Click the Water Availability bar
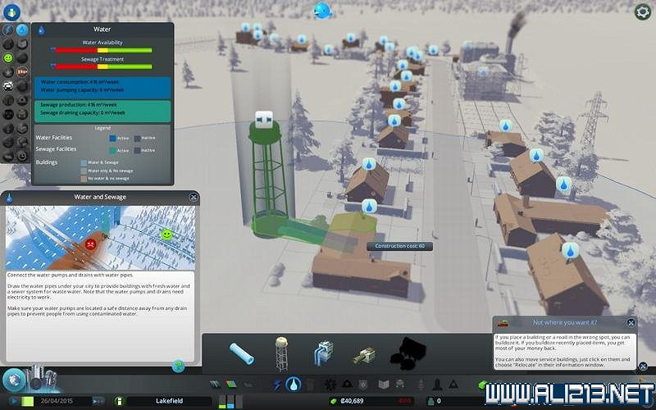 click(102, 50)
